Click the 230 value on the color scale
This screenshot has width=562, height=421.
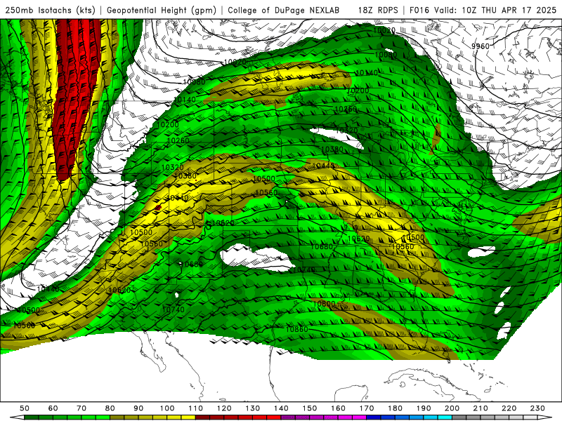(537, 408)
